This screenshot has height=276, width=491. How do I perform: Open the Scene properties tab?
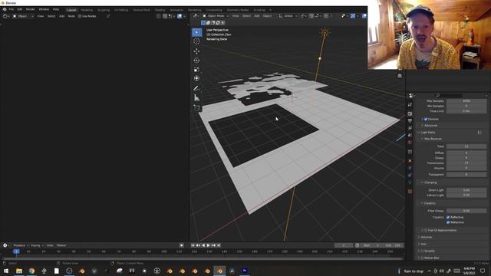click(410, 135)
